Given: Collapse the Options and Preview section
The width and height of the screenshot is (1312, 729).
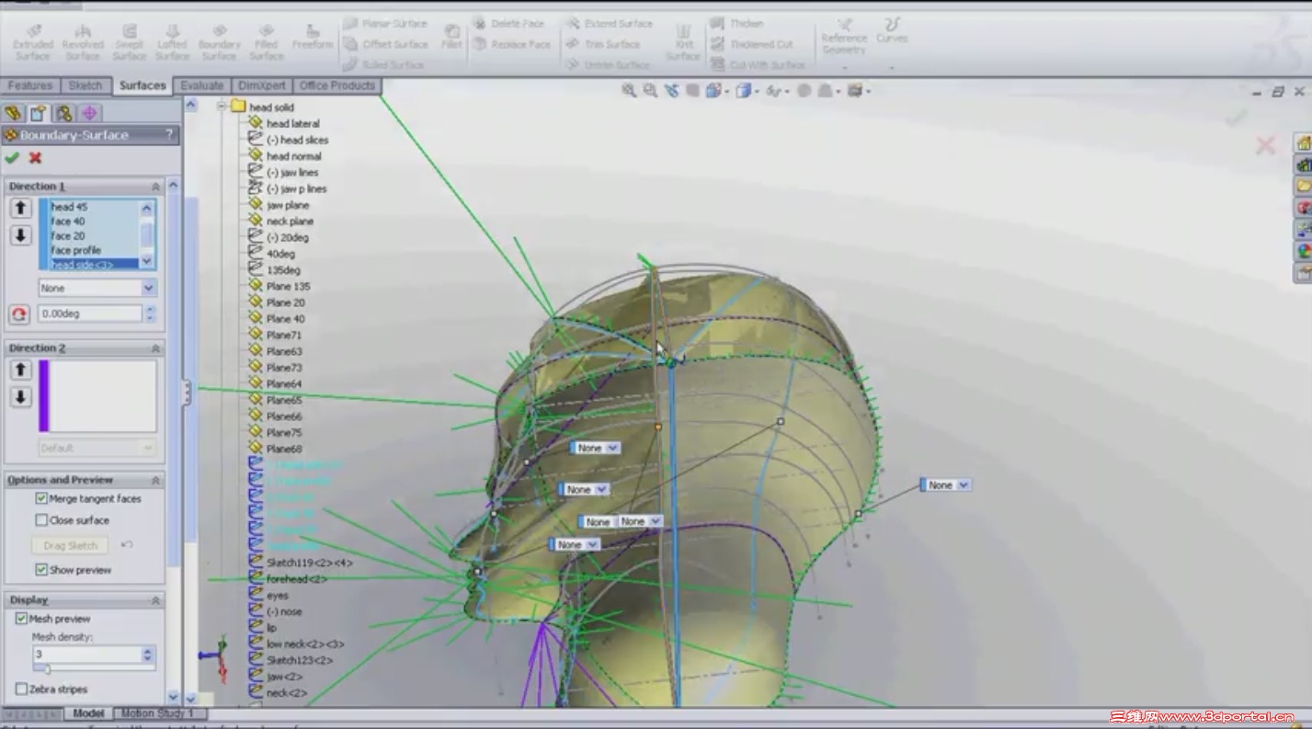Looking at the screenshot, I should point(155,480).
